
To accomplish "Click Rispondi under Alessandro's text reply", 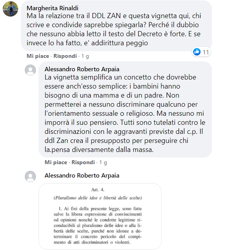I will 83,162.
